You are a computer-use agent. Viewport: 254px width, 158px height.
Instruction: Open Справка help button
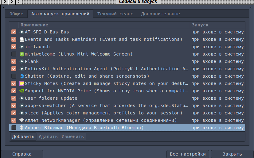pyautogui.click(x=22, y=154)
